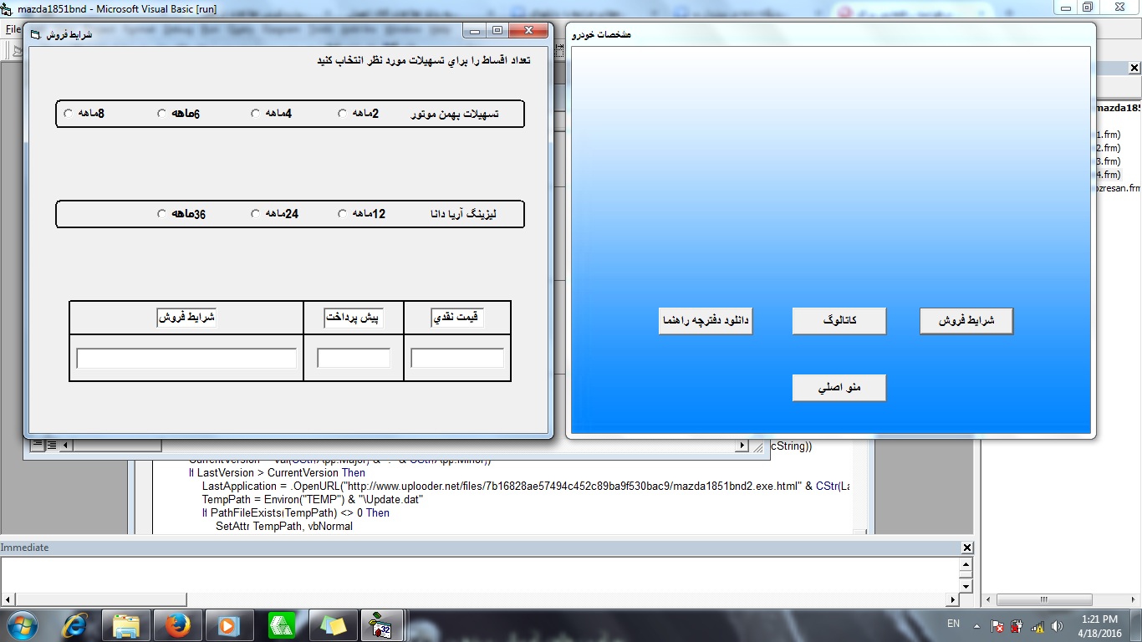This screenshot has height=642, width=1142.
Task: Show hidden system tray icons arrow
Action: [x=976, y=625]
